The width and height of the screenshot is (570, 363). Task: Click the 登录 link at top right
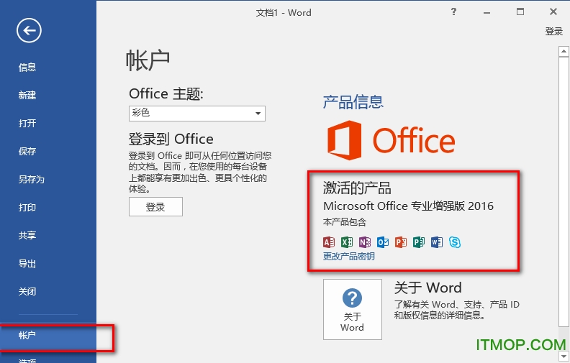[553, 32]
